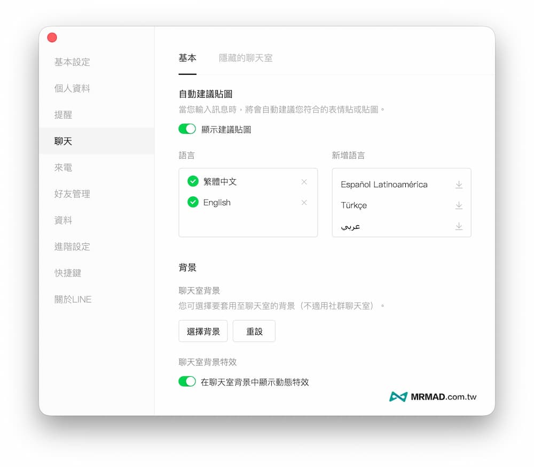Open 提醒 settings section
534x467 pixels.
63,115
